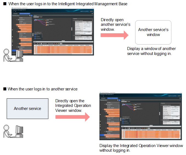Tick Events header checkbox in Management Base login screenshot

[x=35, y=45]
